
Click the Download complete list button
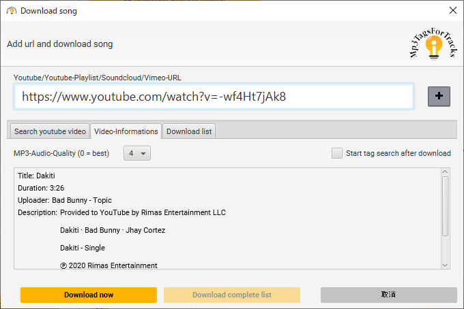tap(232, 295)
